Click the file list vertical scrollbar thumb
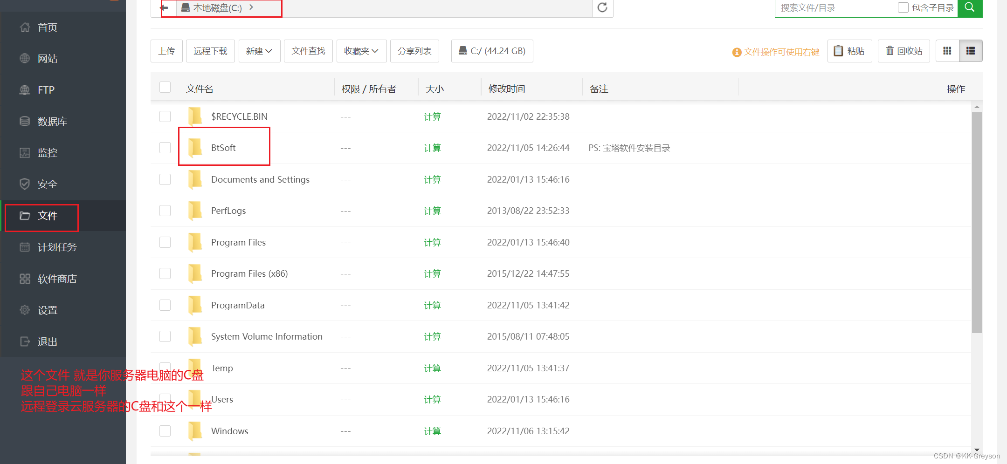The image size is (1007, 464). (977, 223)
